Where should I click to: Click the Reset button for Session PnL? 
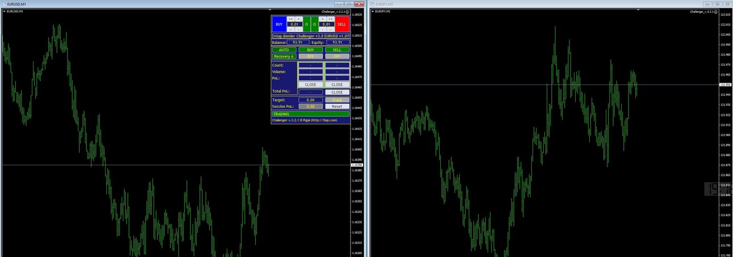(x=337, y=106)
